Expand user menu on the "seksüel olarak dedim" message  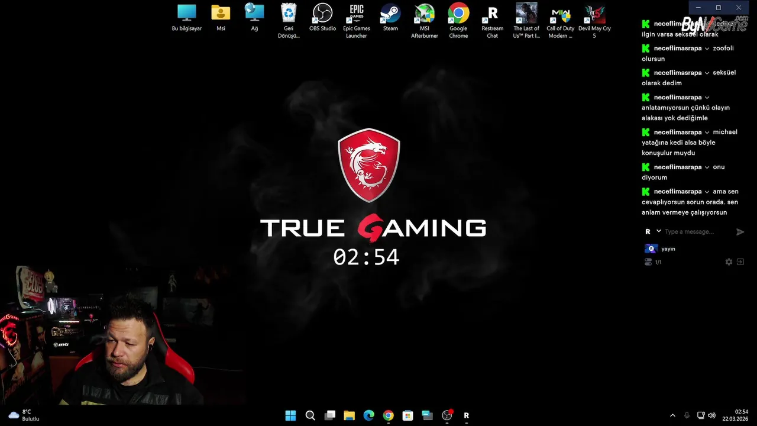click(707, 73)
